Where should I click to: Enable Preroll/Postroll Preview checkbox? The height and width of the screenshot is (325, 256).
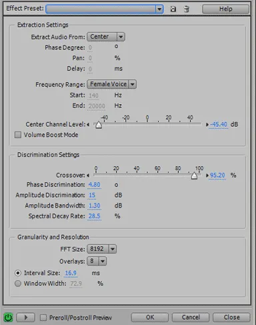coord(43,318)
